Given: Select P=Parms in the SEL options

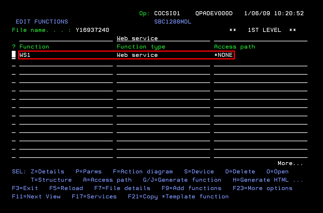Looking at the screenshot, I should tap(89, 171).
